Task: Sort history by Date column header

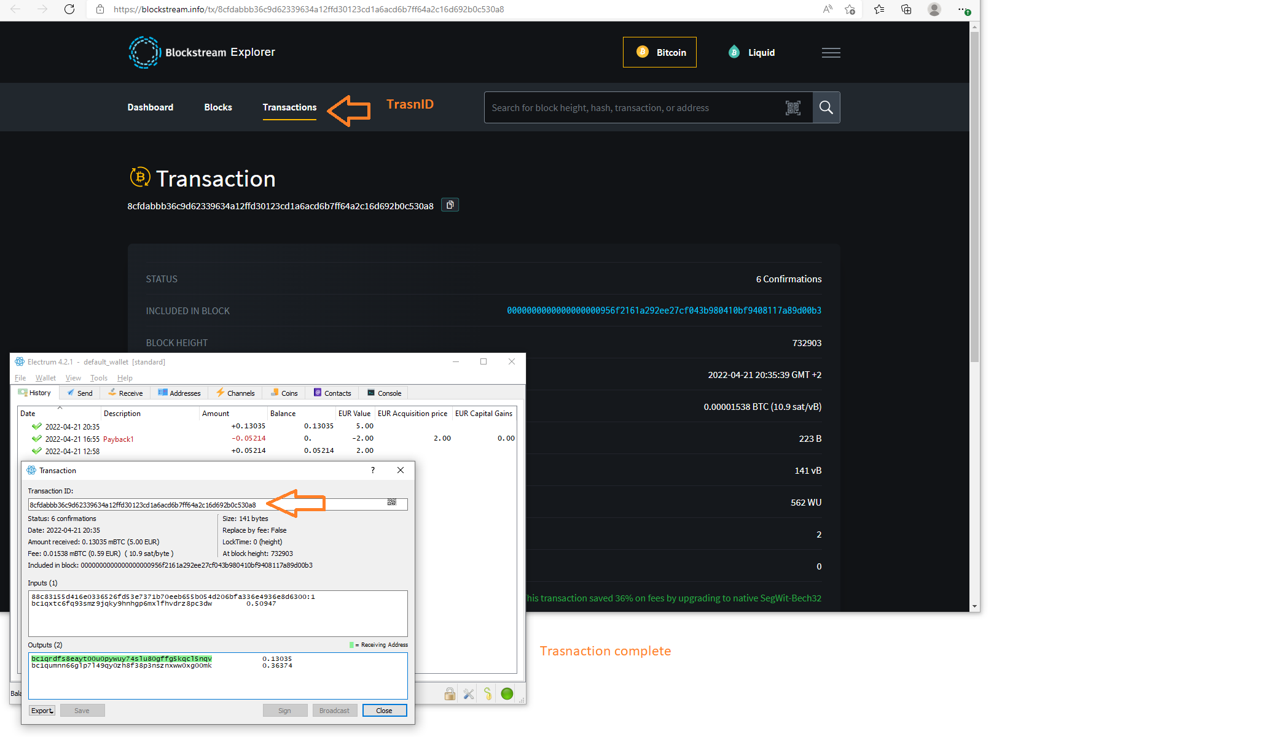Action: click(28, 414)
